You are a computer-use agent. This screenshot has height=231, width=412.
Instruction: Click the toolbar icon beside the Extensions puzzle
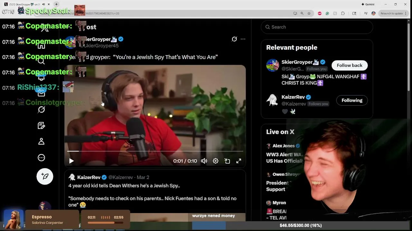pyautogui.click(x=354, y=13)
